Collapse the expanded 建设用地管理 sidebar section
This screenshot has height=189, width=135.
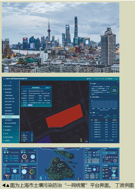[18, 89]
